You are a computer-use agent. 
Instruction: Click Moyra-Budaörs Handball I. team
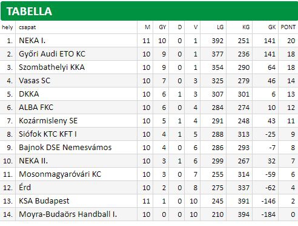[x=68, y=214]
